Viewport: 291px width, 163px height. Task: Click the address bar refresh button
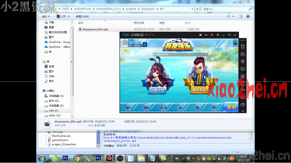197,9
